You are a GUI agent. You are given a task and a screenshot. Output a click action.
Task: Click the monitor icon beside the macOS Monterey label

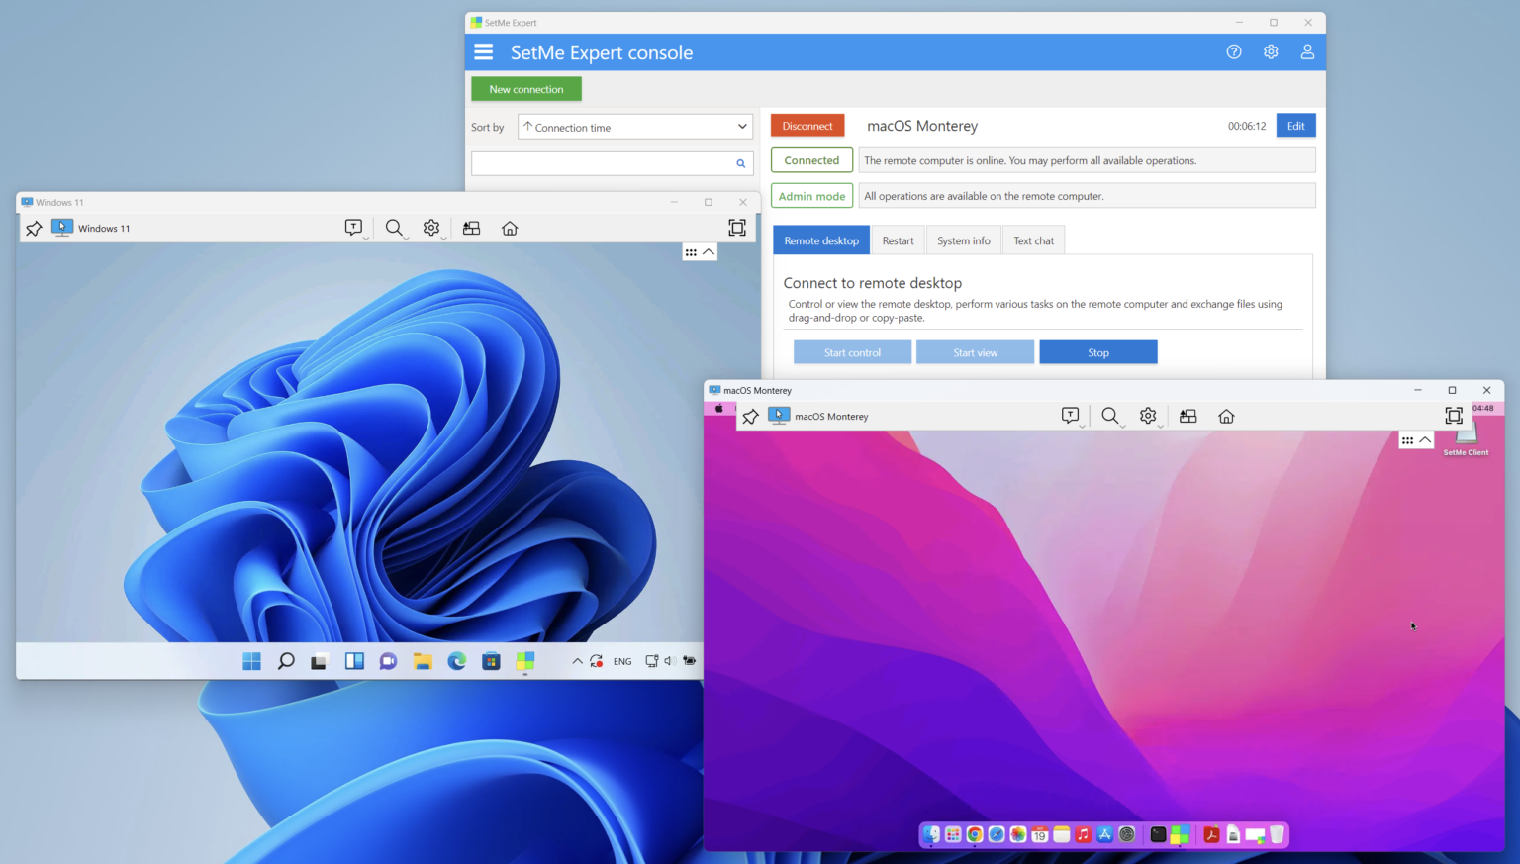pyautogui.click(x=779, y=416)
